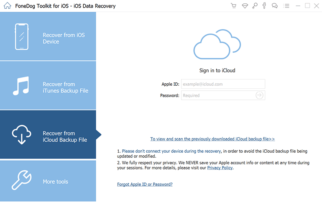Open the Privacy Policy link
322x202 pixels.
coord(220,168)
